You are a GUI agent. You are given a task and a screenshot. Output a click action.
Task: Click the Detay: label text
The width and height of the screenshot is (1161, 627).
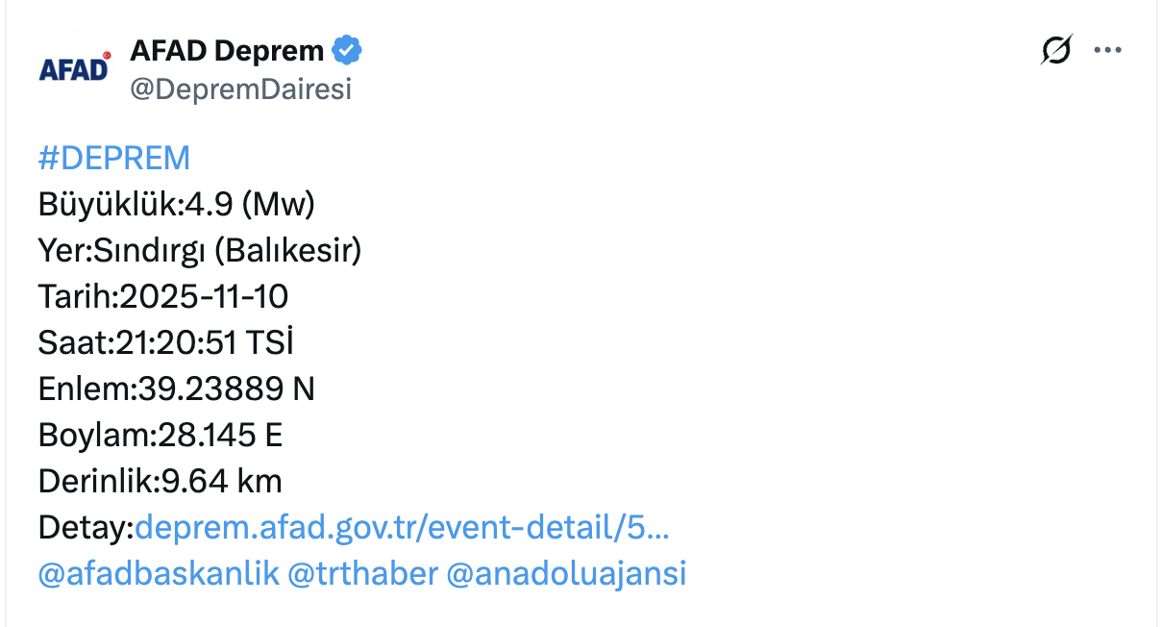tap(86, 527)
